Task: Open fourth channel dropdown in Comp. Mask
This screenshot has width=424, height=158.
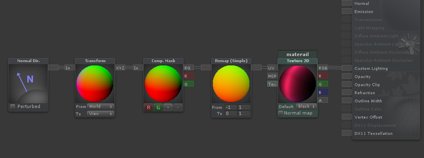Action: tap(178, 108)
